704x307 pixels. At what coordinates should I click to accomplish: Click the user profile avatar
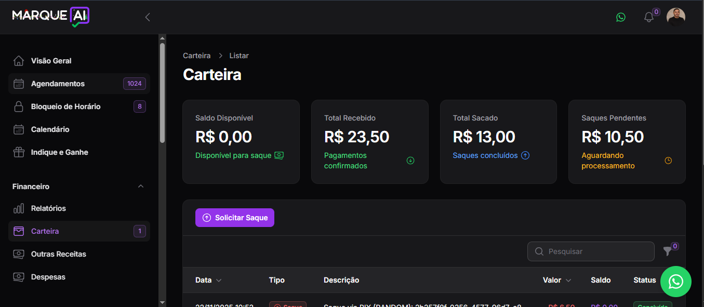point(676,17)
